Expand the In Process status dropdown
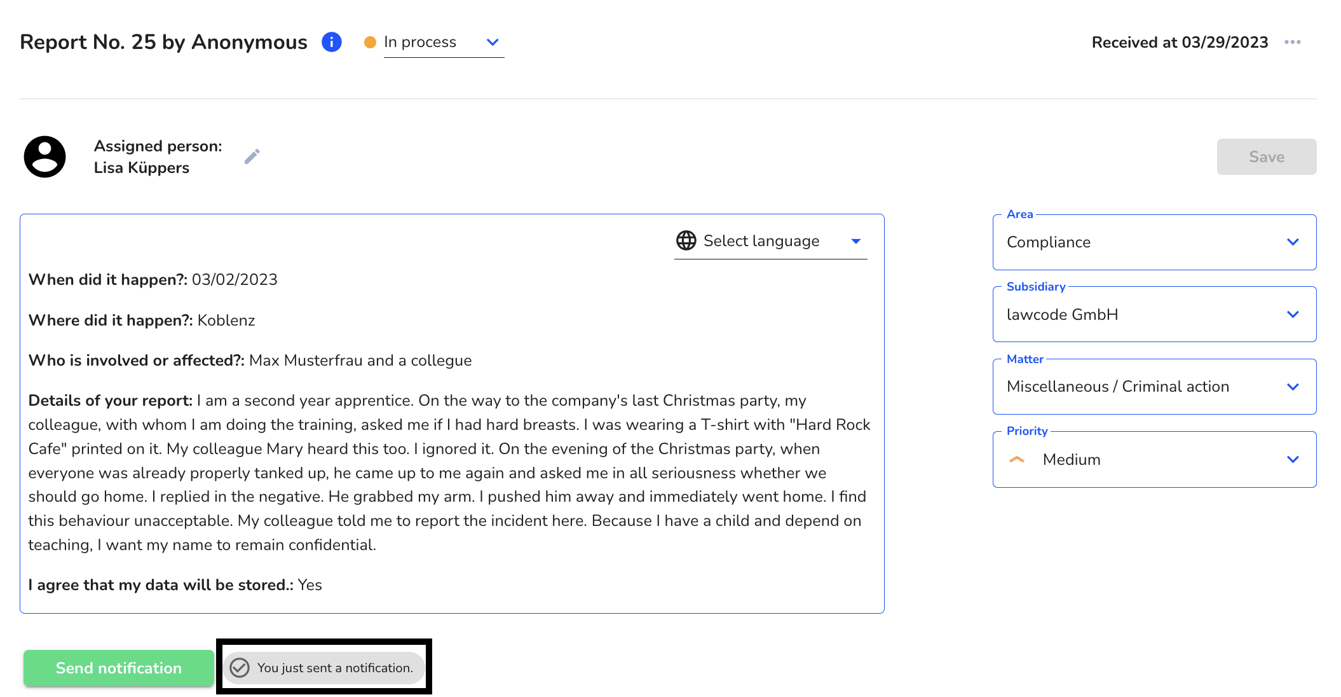 493,42
